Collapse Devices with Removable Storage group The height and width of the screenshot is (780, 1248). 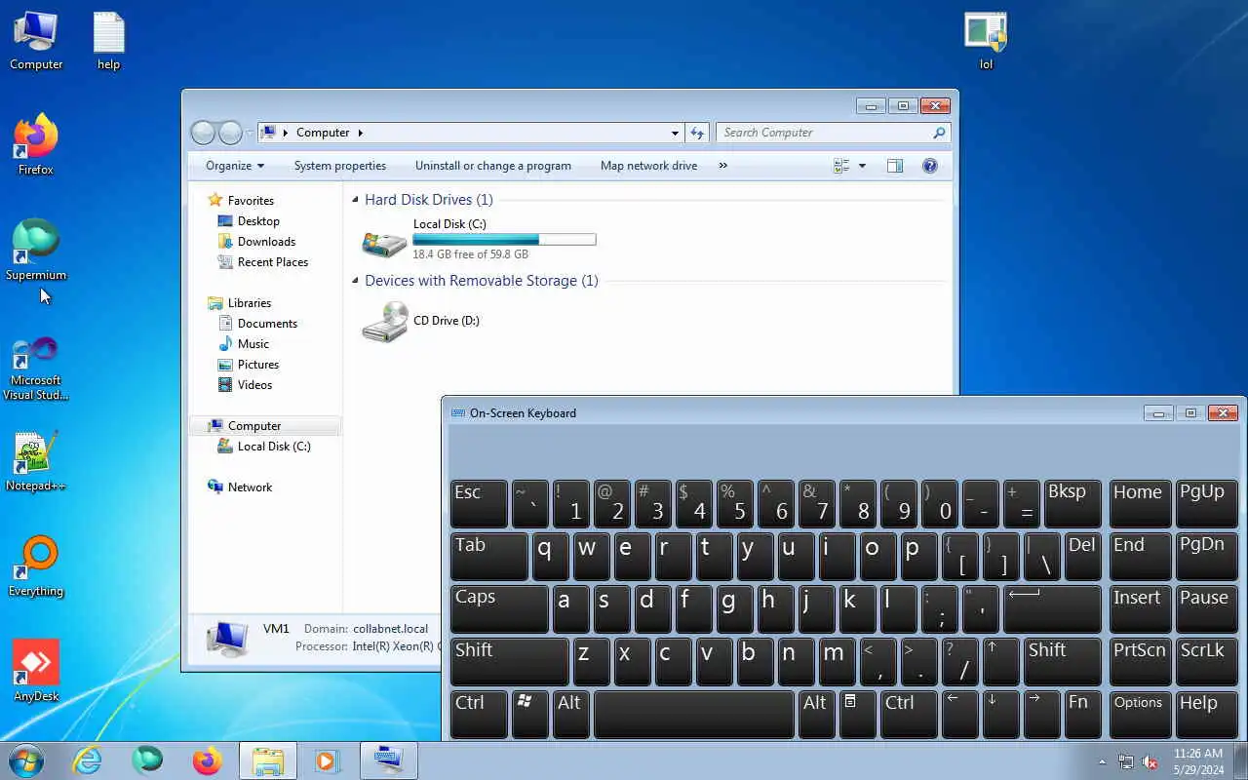356,281
